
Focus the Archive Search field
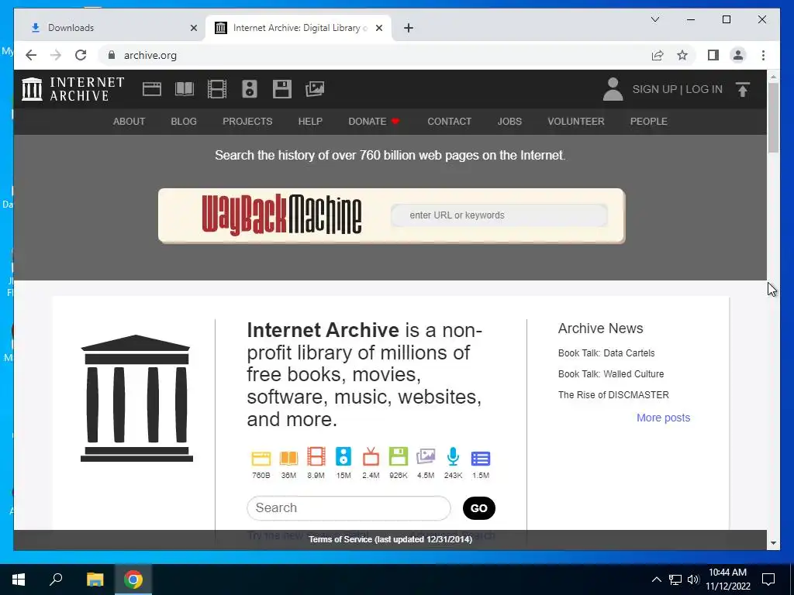coord(348,507)
